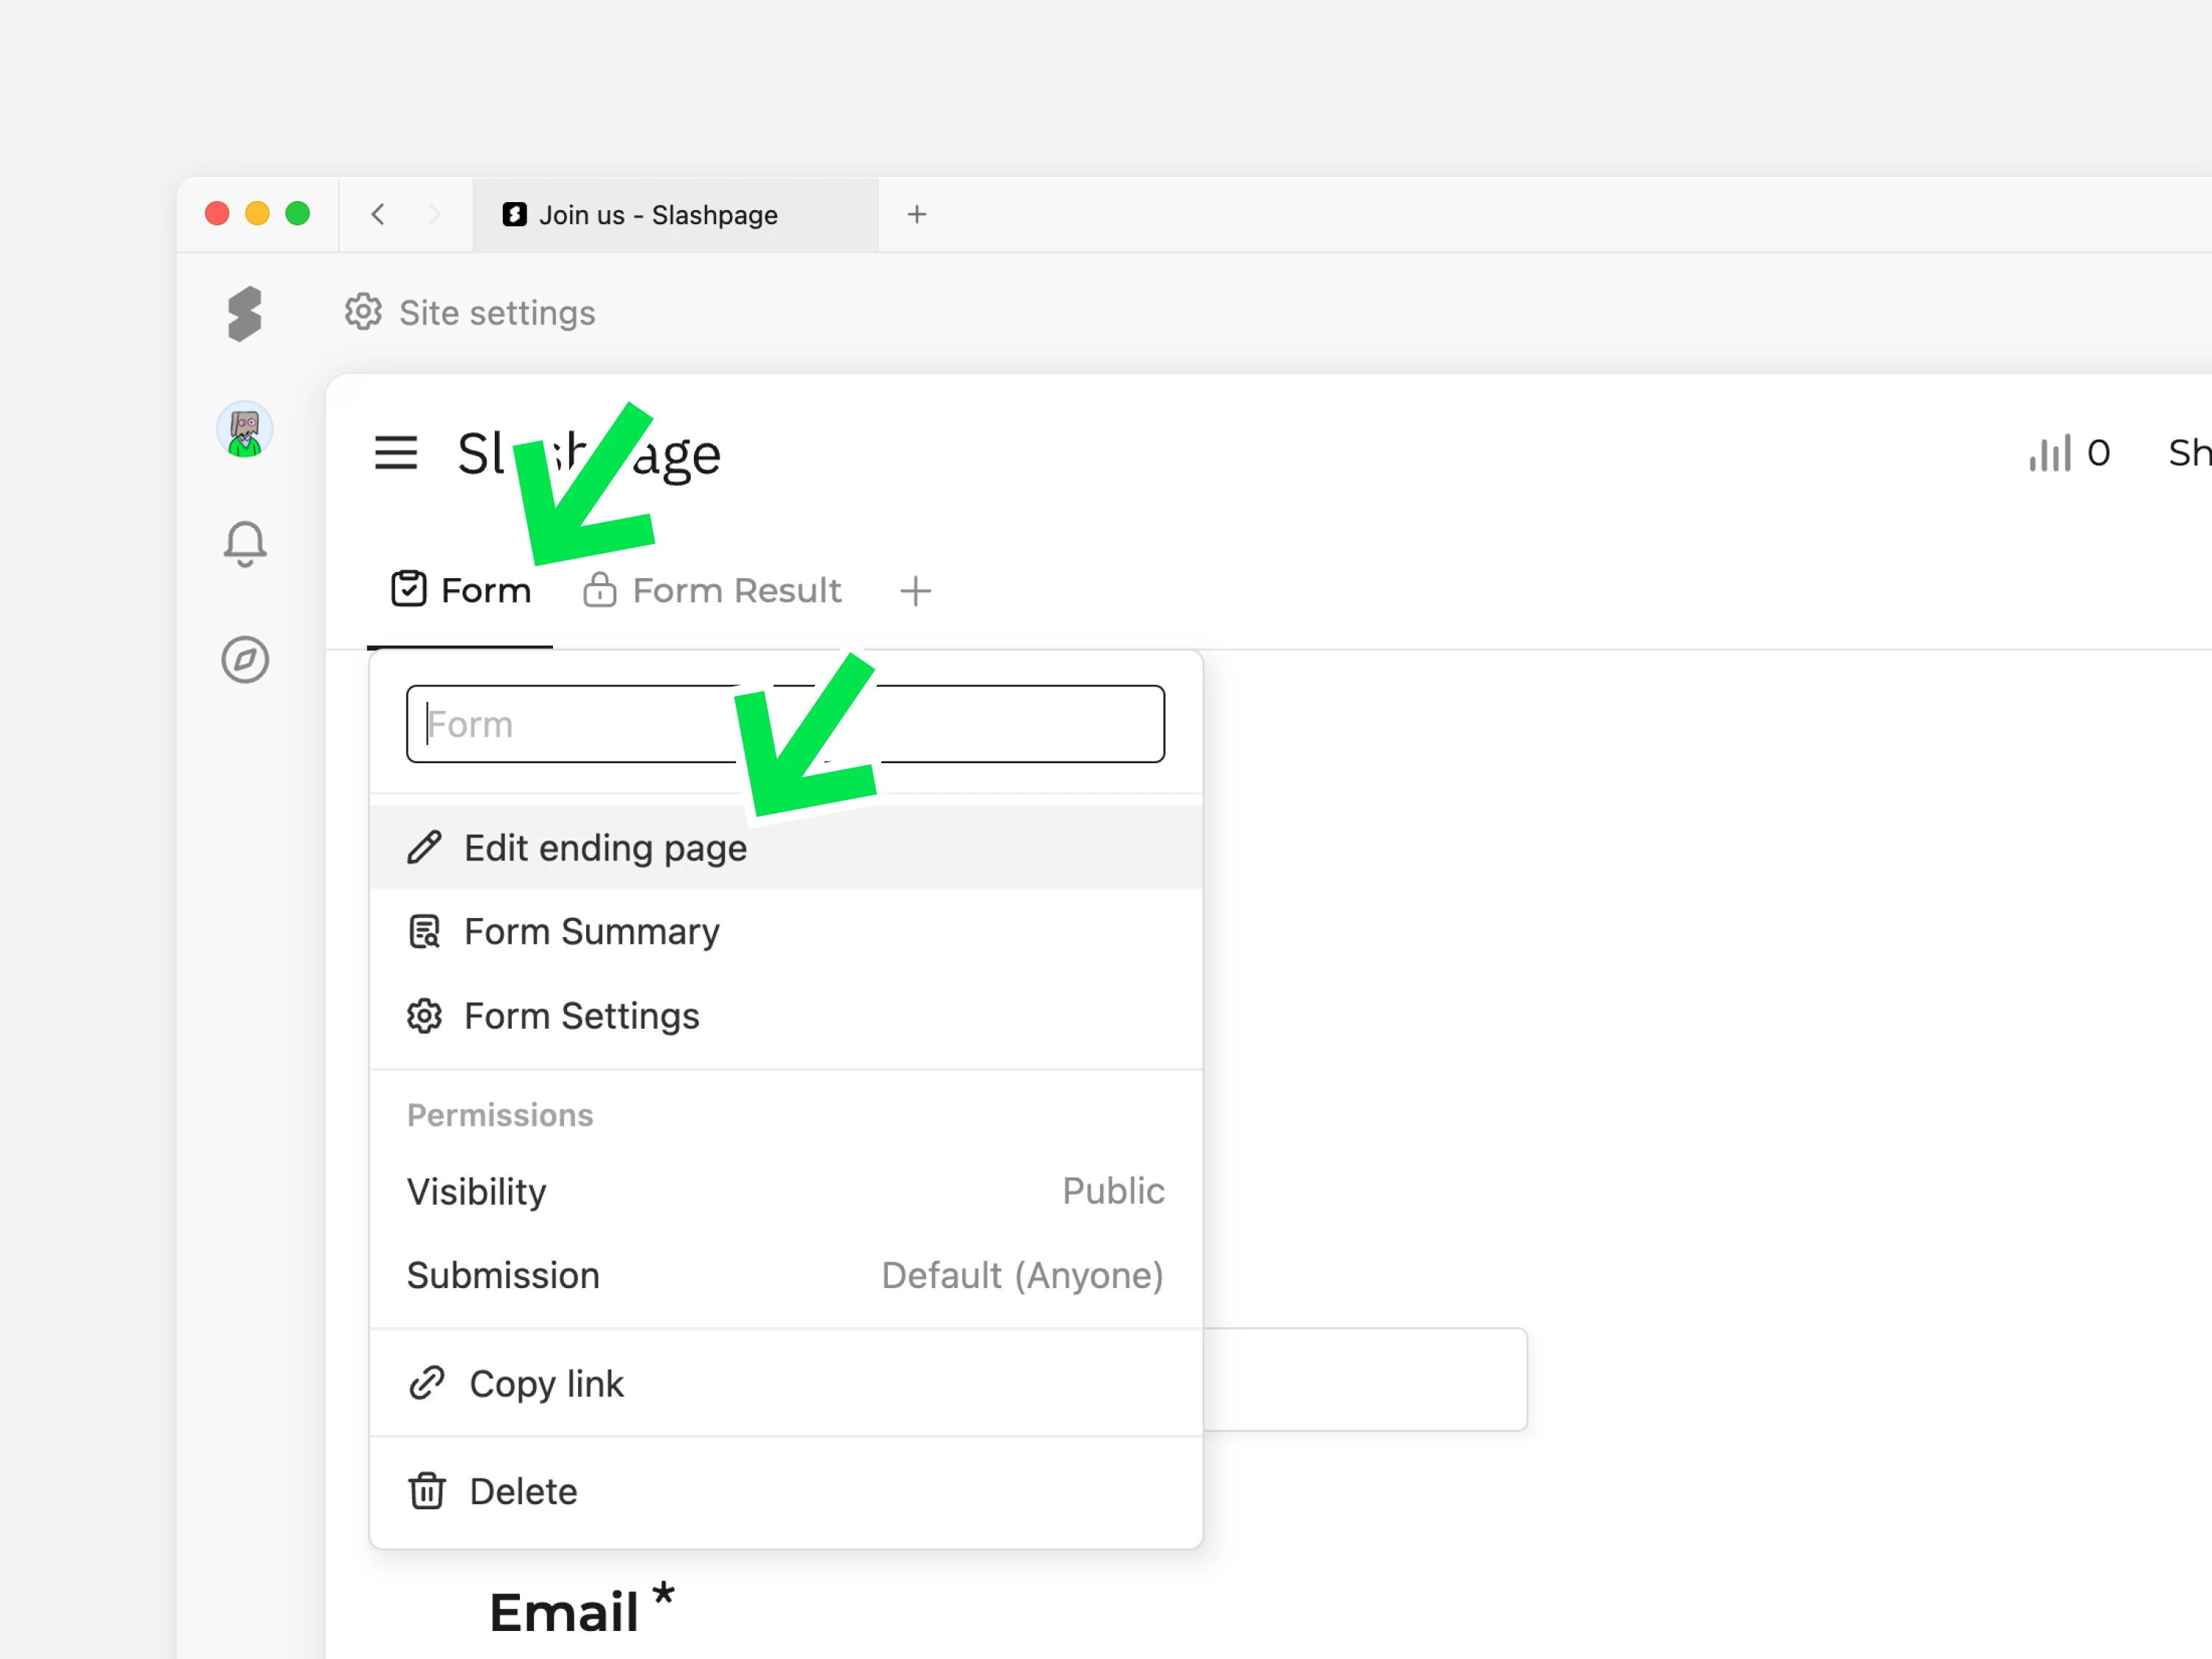Click the green macOS zoom button
This screenshot has width=2212, height=1659.
click(x=297, y=213)
